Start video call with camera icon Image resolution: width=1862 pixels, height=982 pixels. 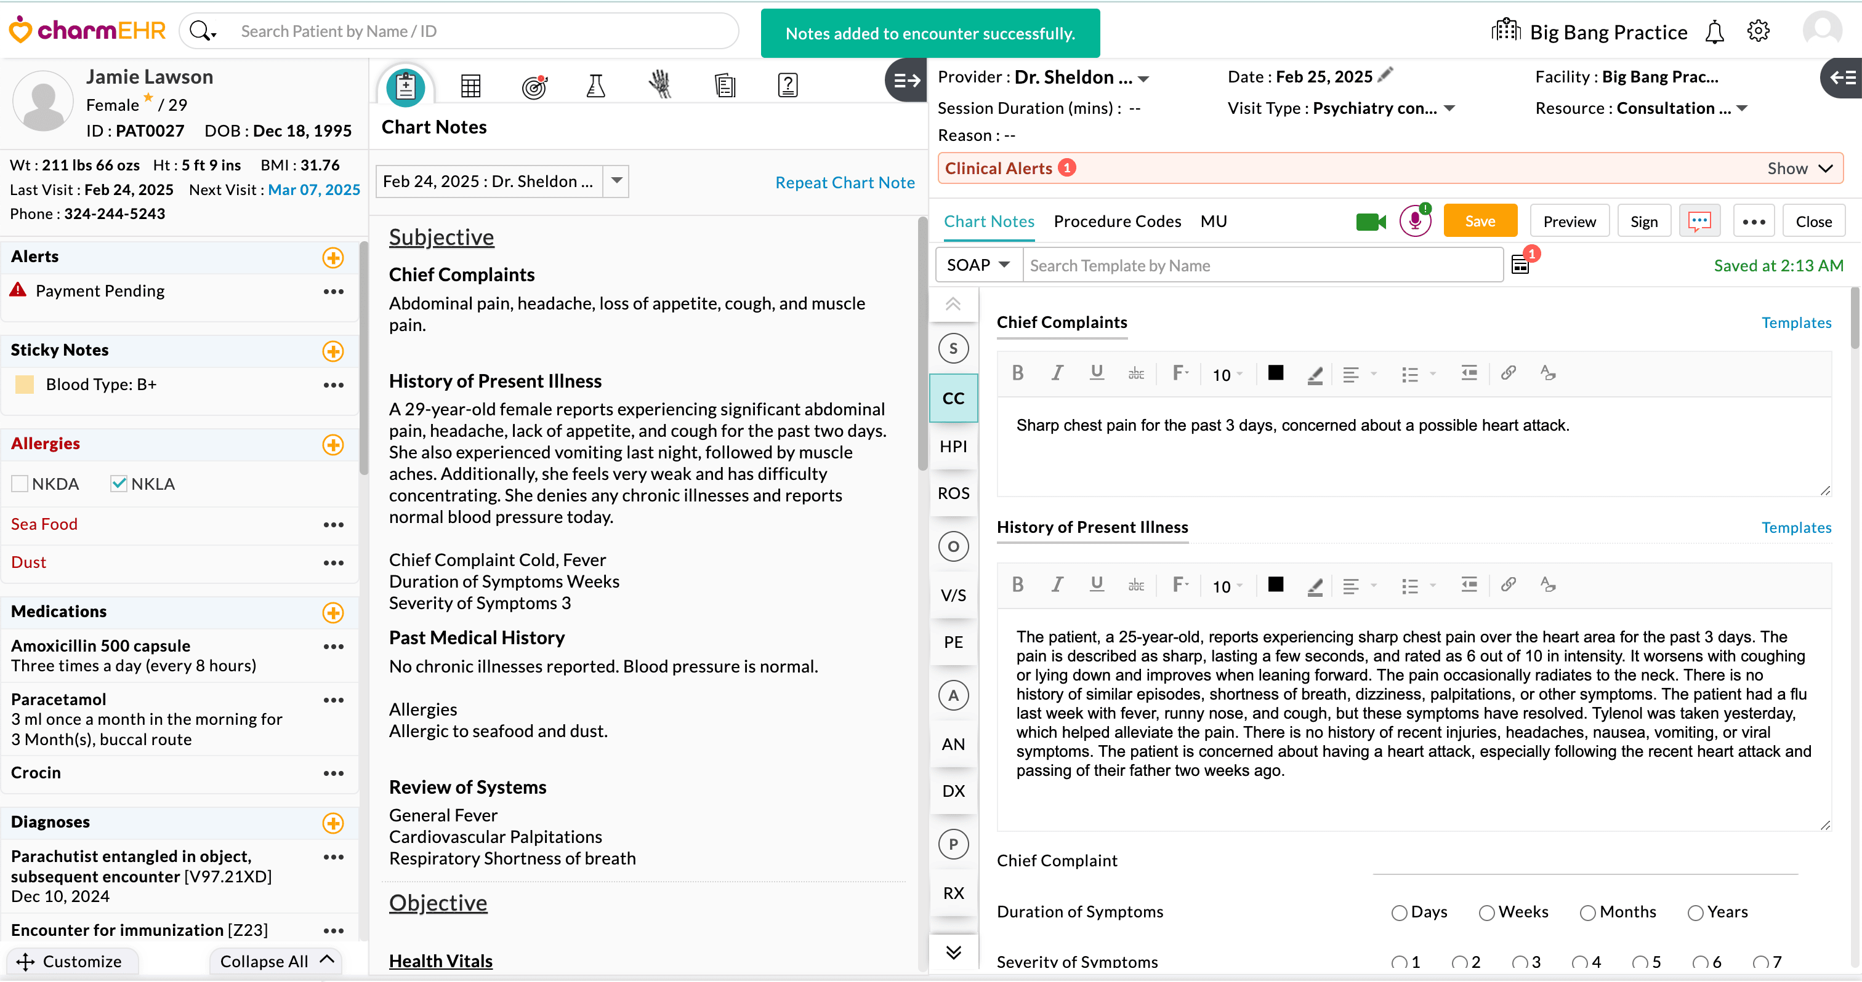point(1371,222)
